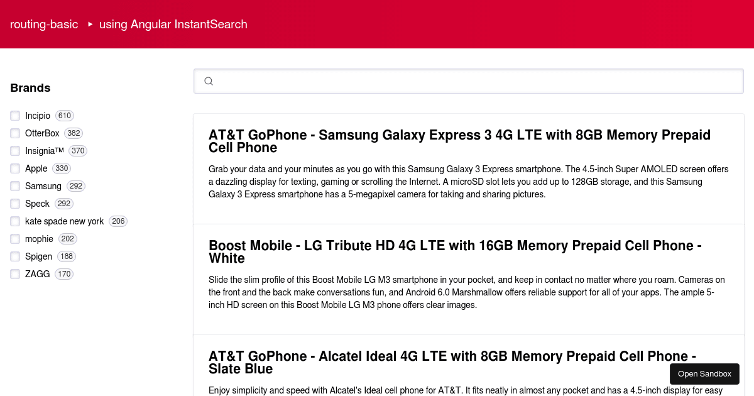Tick the Speck brand checkbox

coord(15,204)
